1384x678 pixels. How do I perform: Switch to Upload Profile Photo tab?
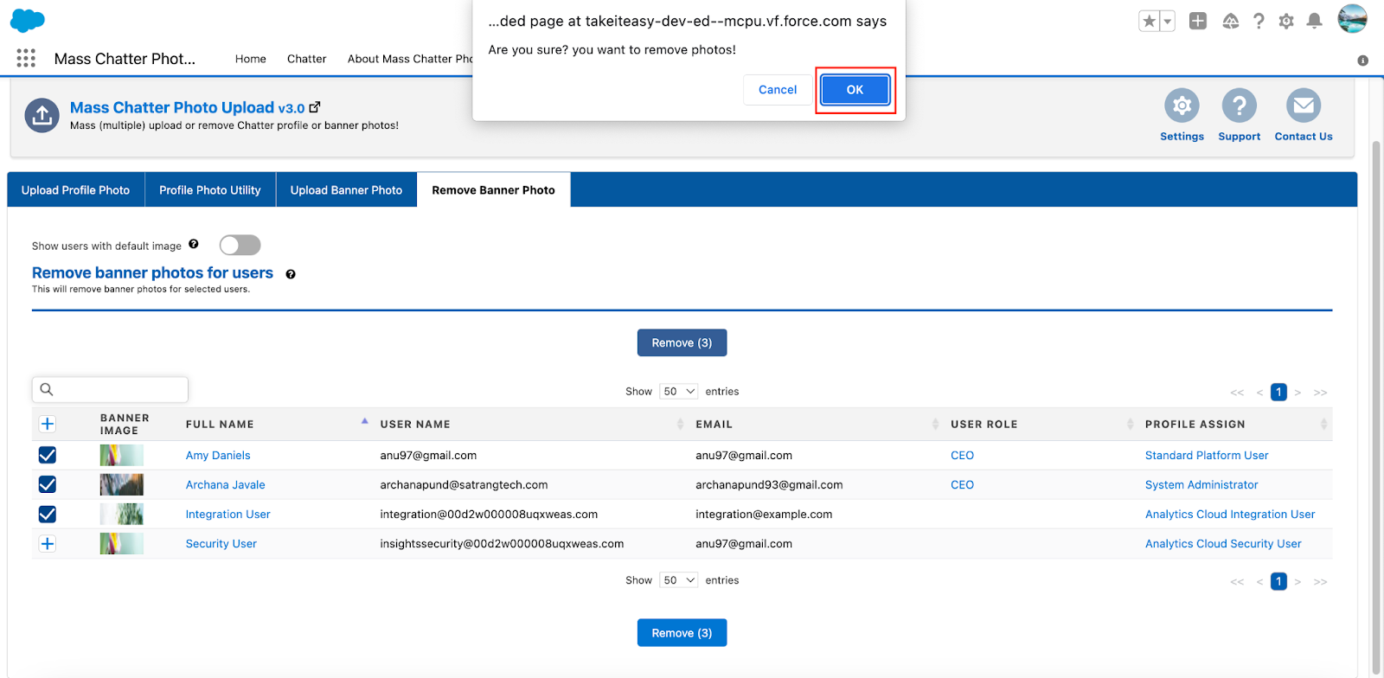pos(75,189)
